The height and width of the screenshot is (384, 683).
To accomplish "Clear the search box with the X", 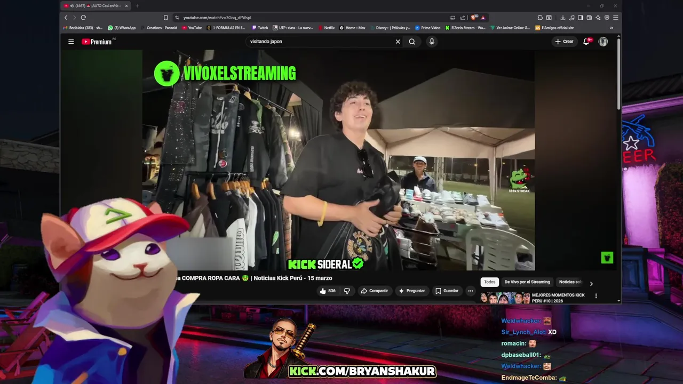I will (x=398, y=42).
